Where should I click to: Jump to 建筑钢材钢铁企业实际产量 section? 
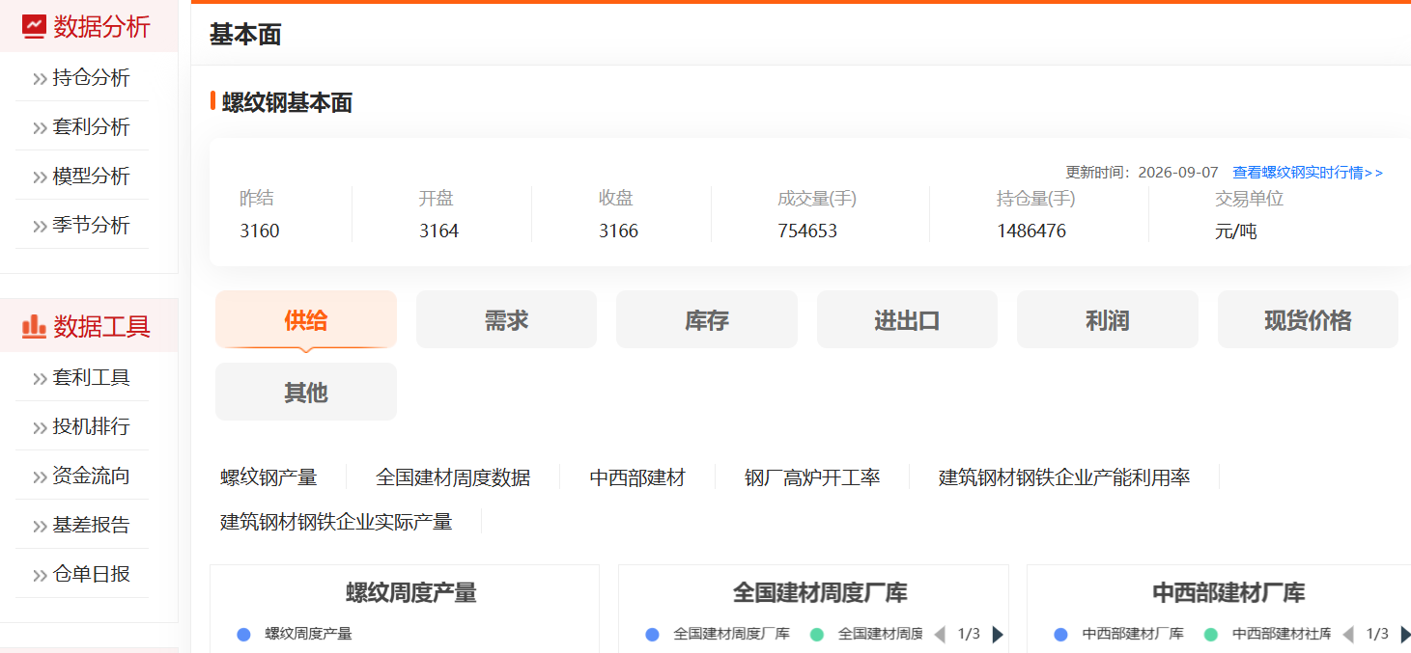[x=336, y=522]
